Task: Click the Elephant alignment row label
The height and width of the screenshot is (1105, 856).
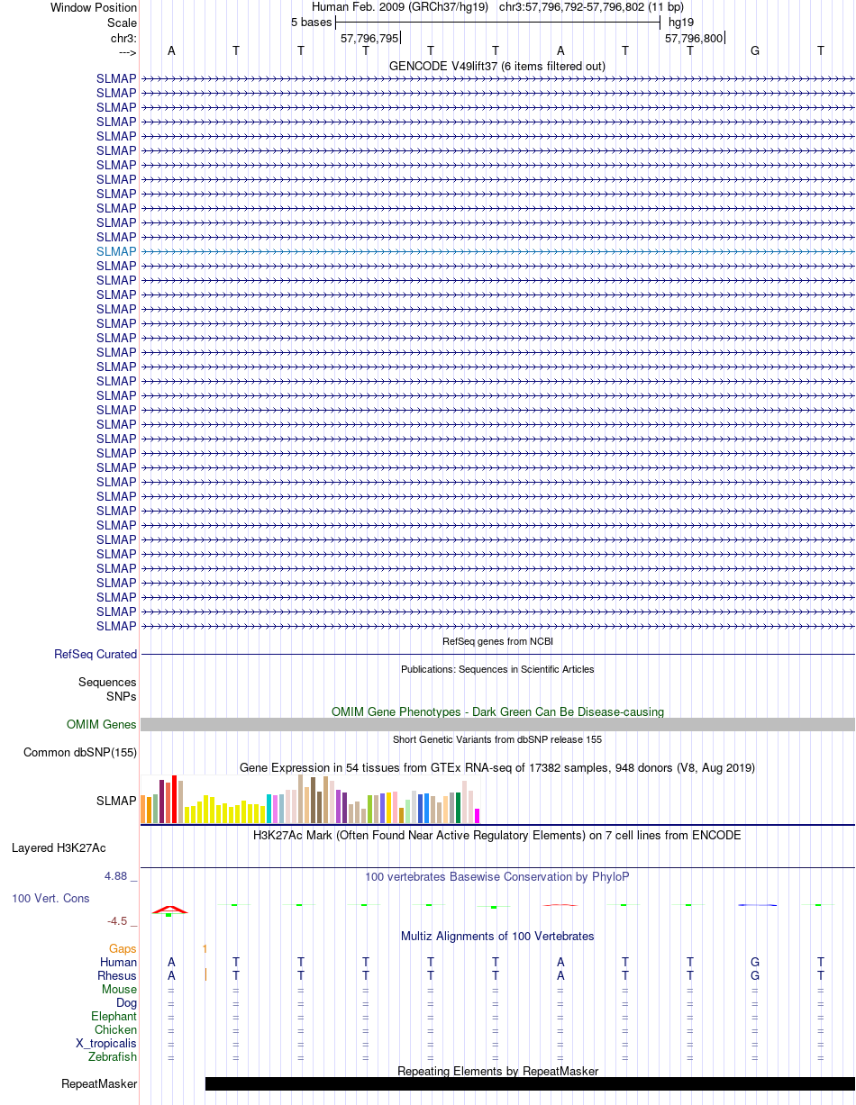Action: pyautogui.click(x=114, y=1016)
